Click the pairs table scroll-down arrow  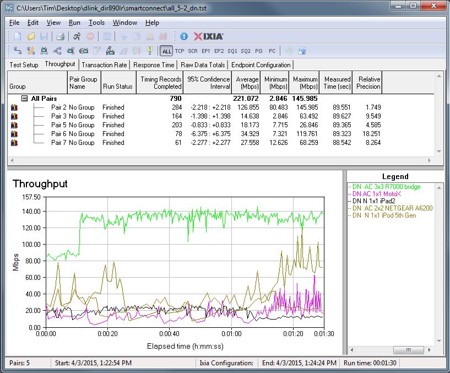tap(439, 152)
